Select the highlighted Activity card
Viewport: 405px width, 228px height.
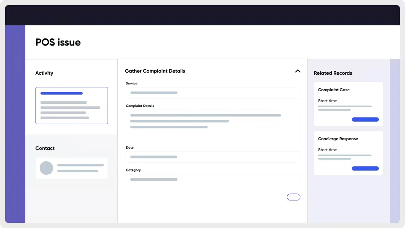pos(72,106)
